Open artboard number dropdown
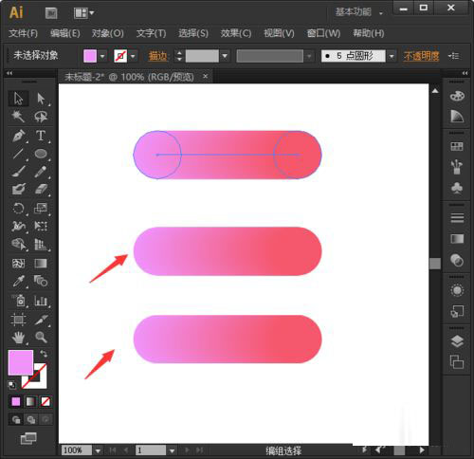This screenshot has height=459, width=474. tap(172, 450)
